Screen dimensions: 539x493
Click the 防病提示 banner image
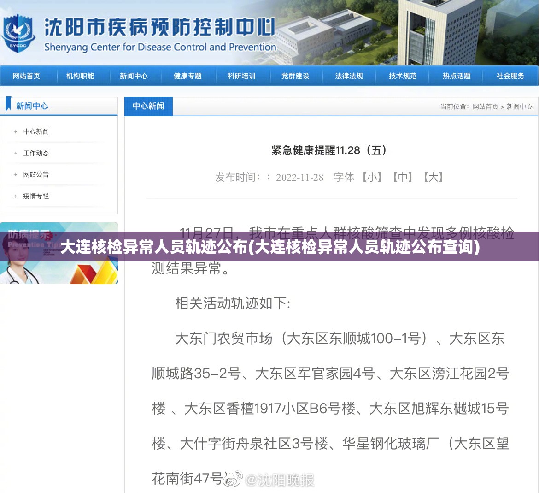point(59,253)
